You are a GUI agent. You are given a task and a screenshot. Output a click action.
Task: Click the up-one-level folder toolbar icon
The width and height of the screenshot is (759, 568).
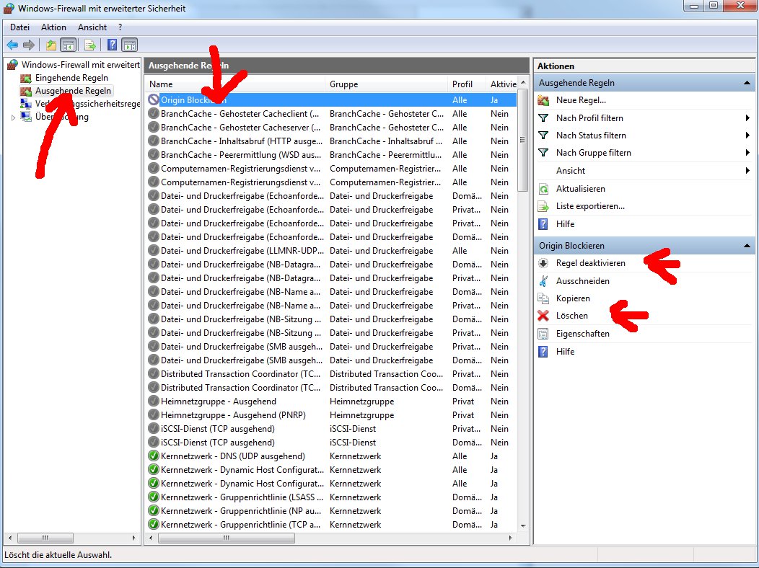click(x=51, y=45)
